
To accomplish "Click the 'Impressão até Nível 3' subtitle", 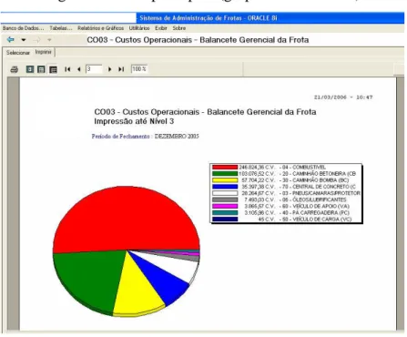I will pos(134,121).
